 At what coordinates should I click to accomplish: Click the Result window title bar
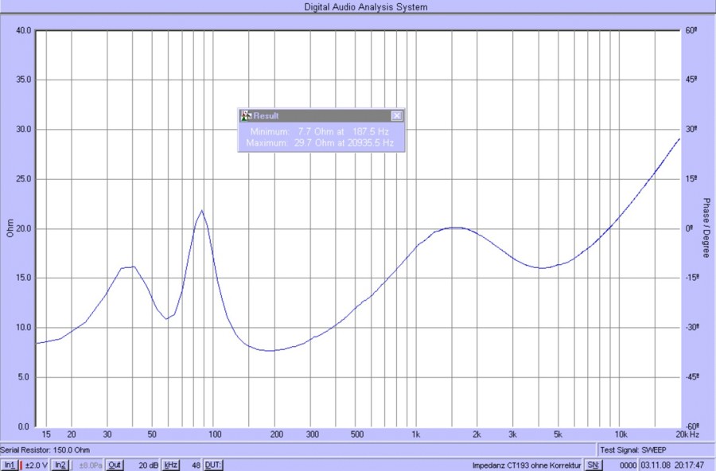tap(318, 115)
